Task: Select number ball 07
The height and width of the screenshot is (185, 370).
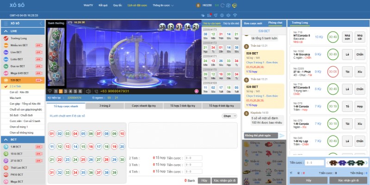Action: [99, 134]
